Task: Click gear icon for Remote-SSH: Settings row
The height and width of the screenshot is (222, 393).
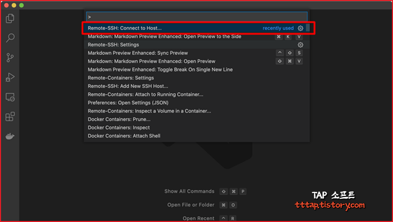Action: [300, 45]
